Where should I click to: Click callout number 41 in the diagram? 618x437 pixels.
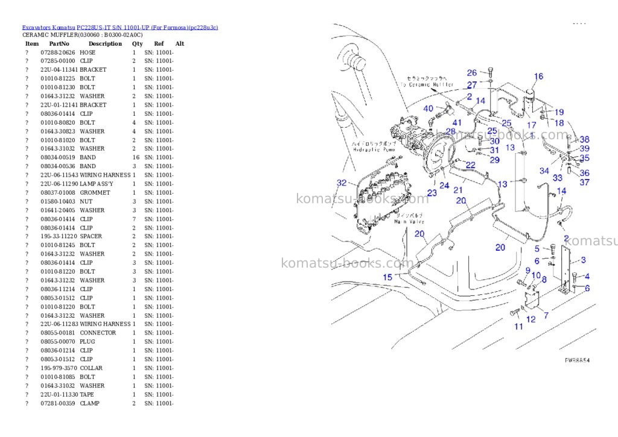[x=457, y=123]
